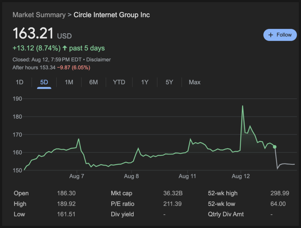Click the Aug 12 date label
The width and height of the screenshot is (301, 228).
[241, 176]
